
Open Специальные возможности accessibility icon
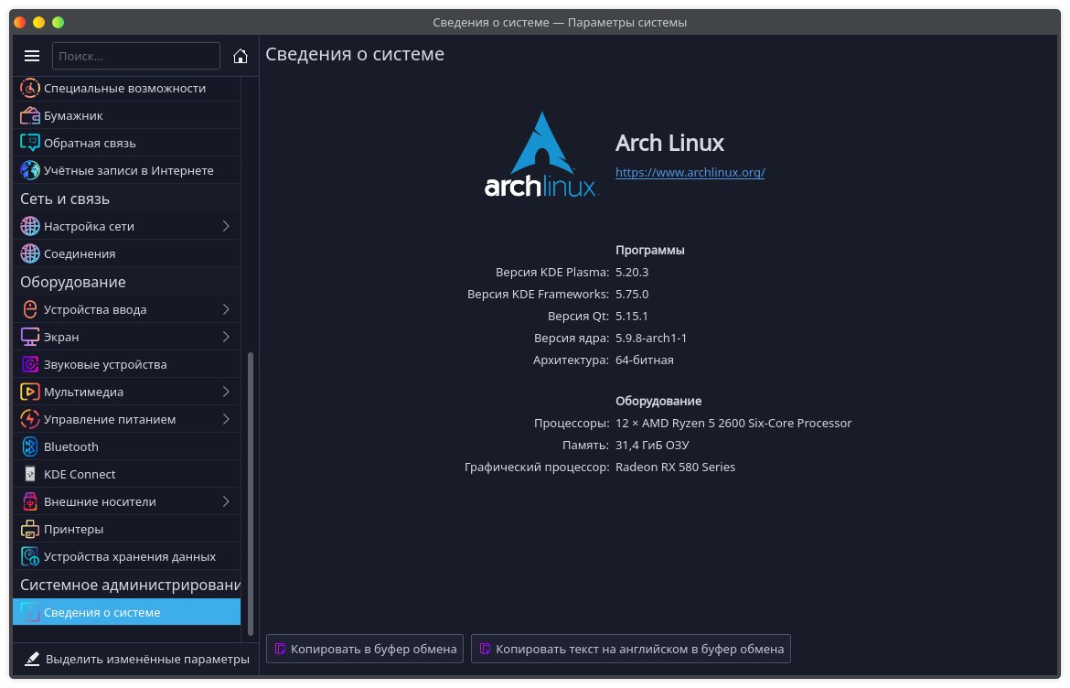[29, 88]
